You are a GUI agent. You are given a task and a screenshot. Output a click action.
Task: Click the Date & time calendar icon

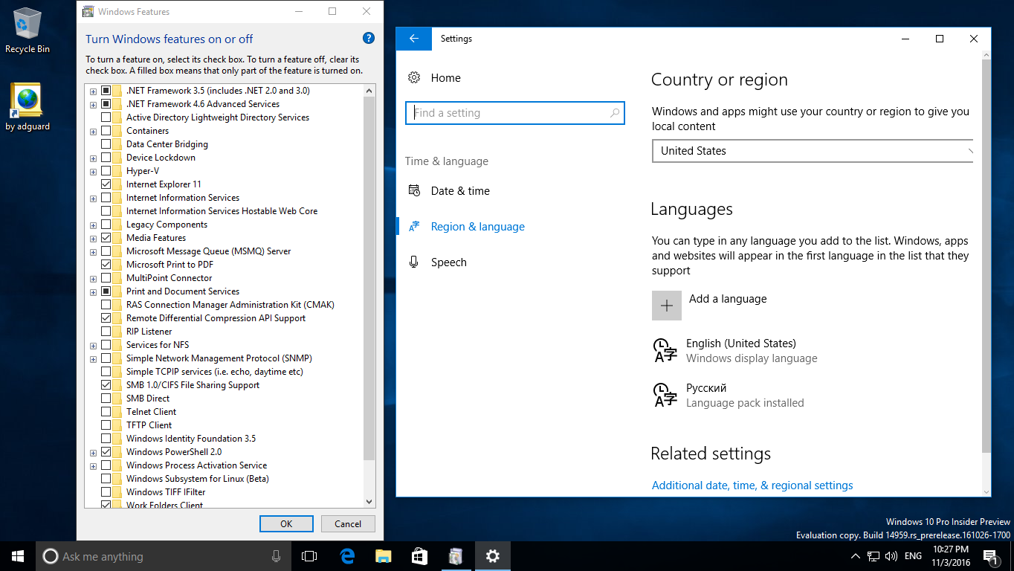click(x=414, y=191)
